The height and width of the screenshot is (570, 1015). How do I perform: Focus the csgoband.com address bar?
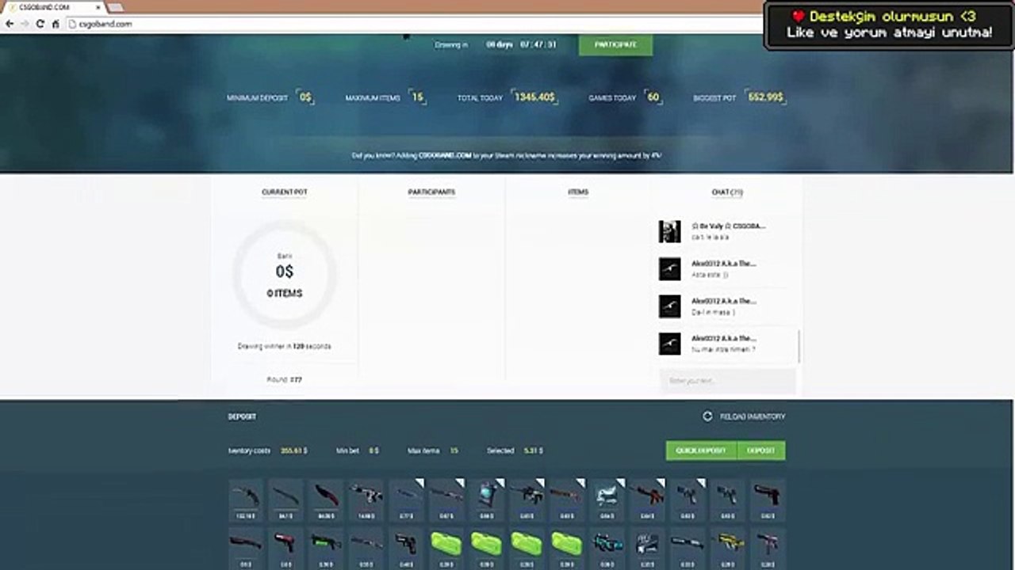pos(412,24)
